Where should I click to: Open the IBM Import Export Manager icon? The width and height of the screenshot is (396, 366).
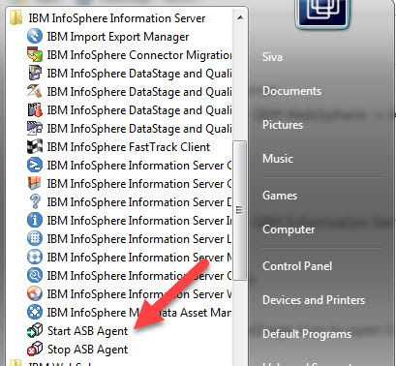35,36
